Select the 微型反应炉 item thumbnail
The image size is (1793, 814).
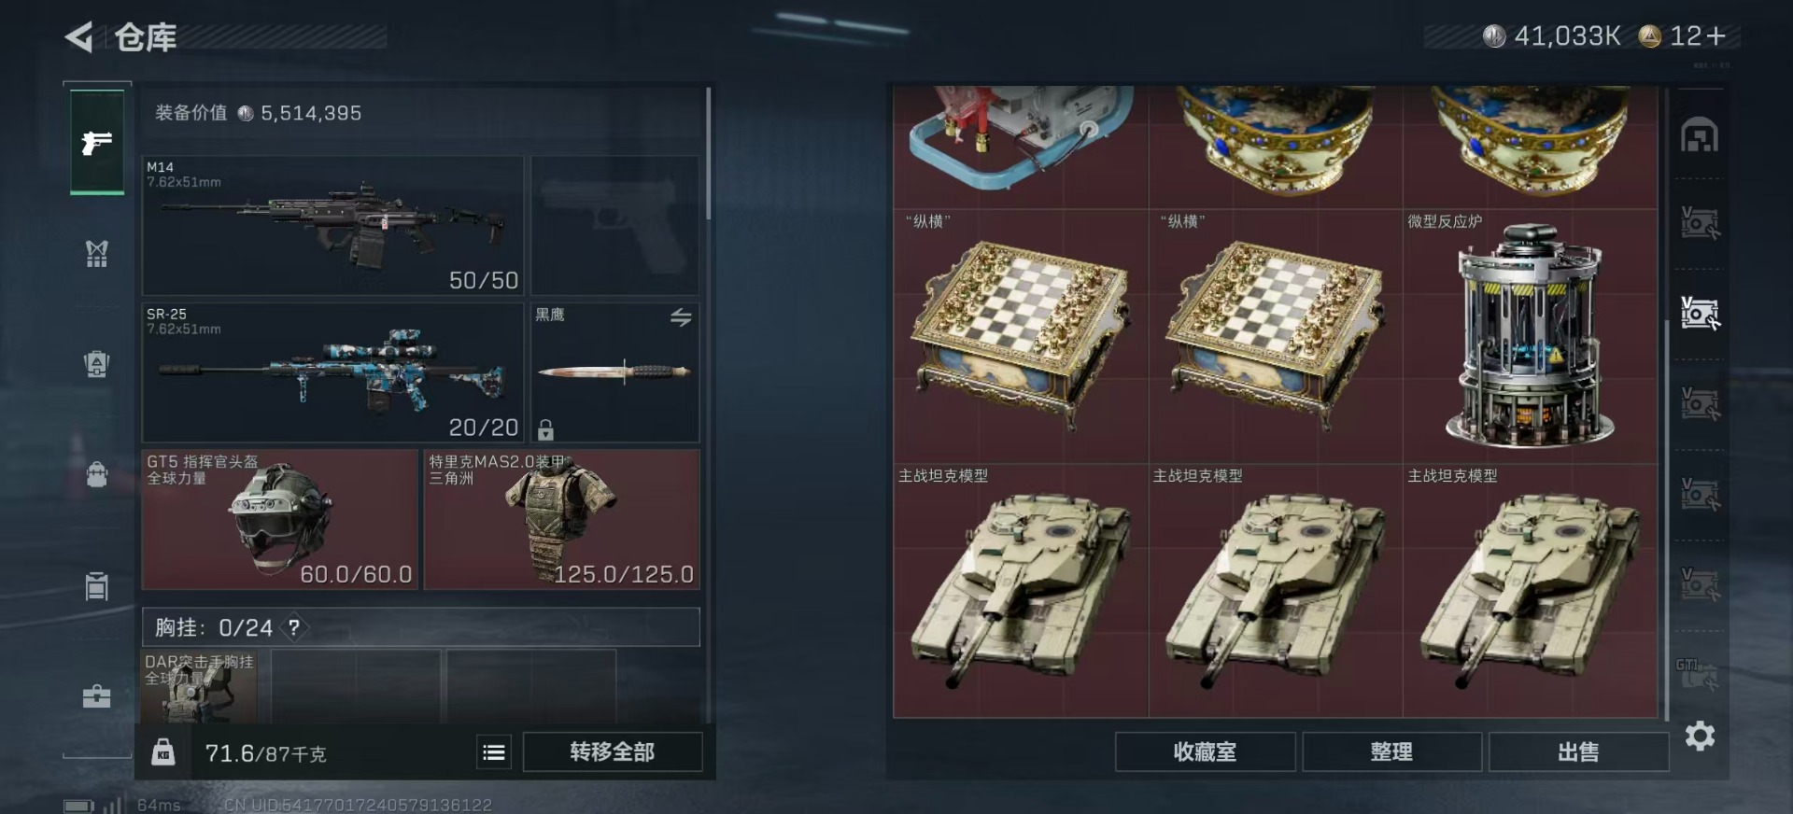pos(1530,336)
